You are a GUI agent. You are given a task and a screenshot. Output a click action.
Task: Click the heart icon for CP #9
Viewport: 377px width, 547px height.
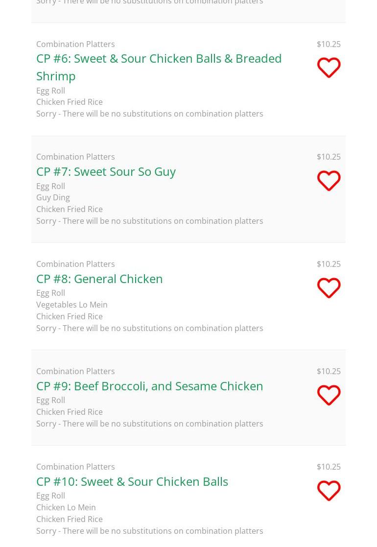tap(329, 395)
